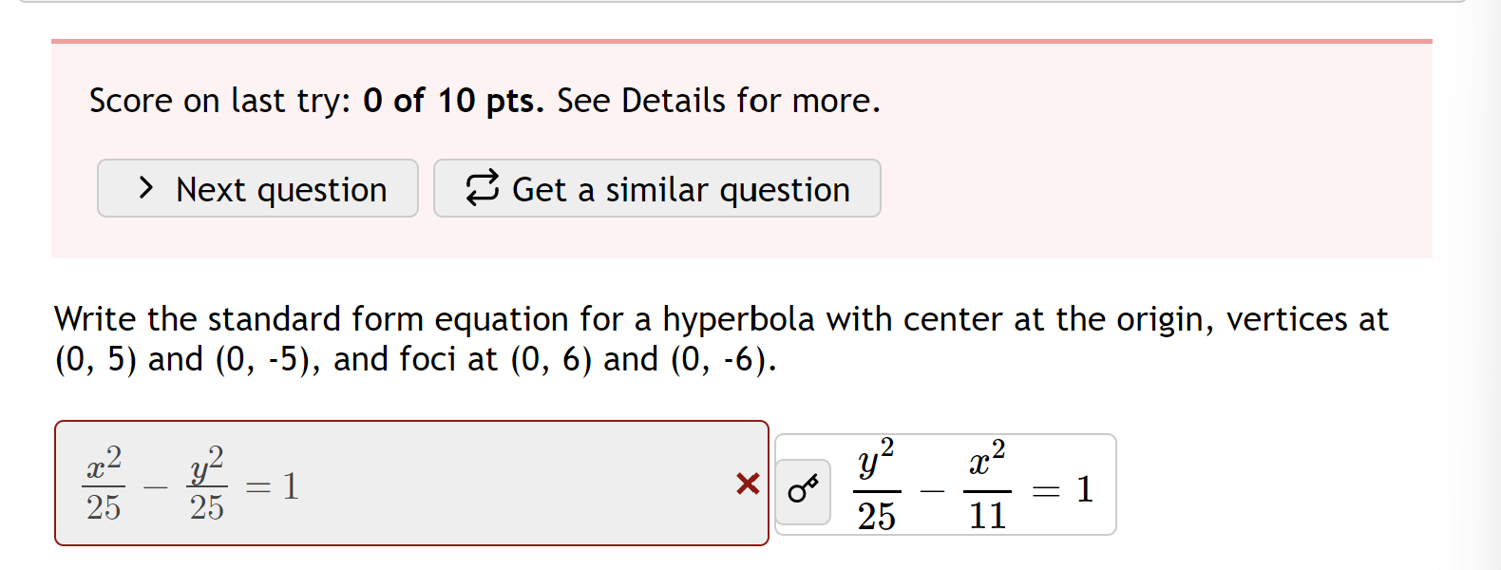Image resolution: width=1501 pixels, height=570 pixels.
Task: Focus the submitted answer input box
Action: tap(411, 483)
